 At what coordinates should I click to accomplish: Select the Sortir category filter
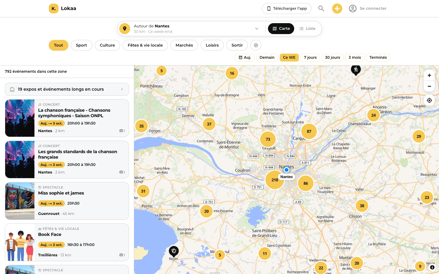(x=237, y=45)
